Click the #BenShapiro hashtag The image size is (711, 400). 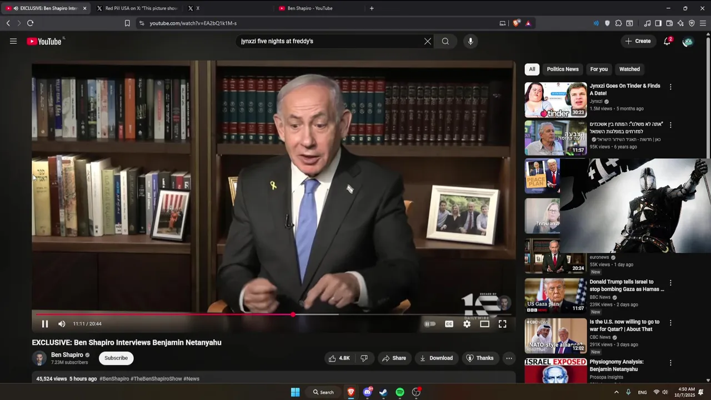coord(114,379)
